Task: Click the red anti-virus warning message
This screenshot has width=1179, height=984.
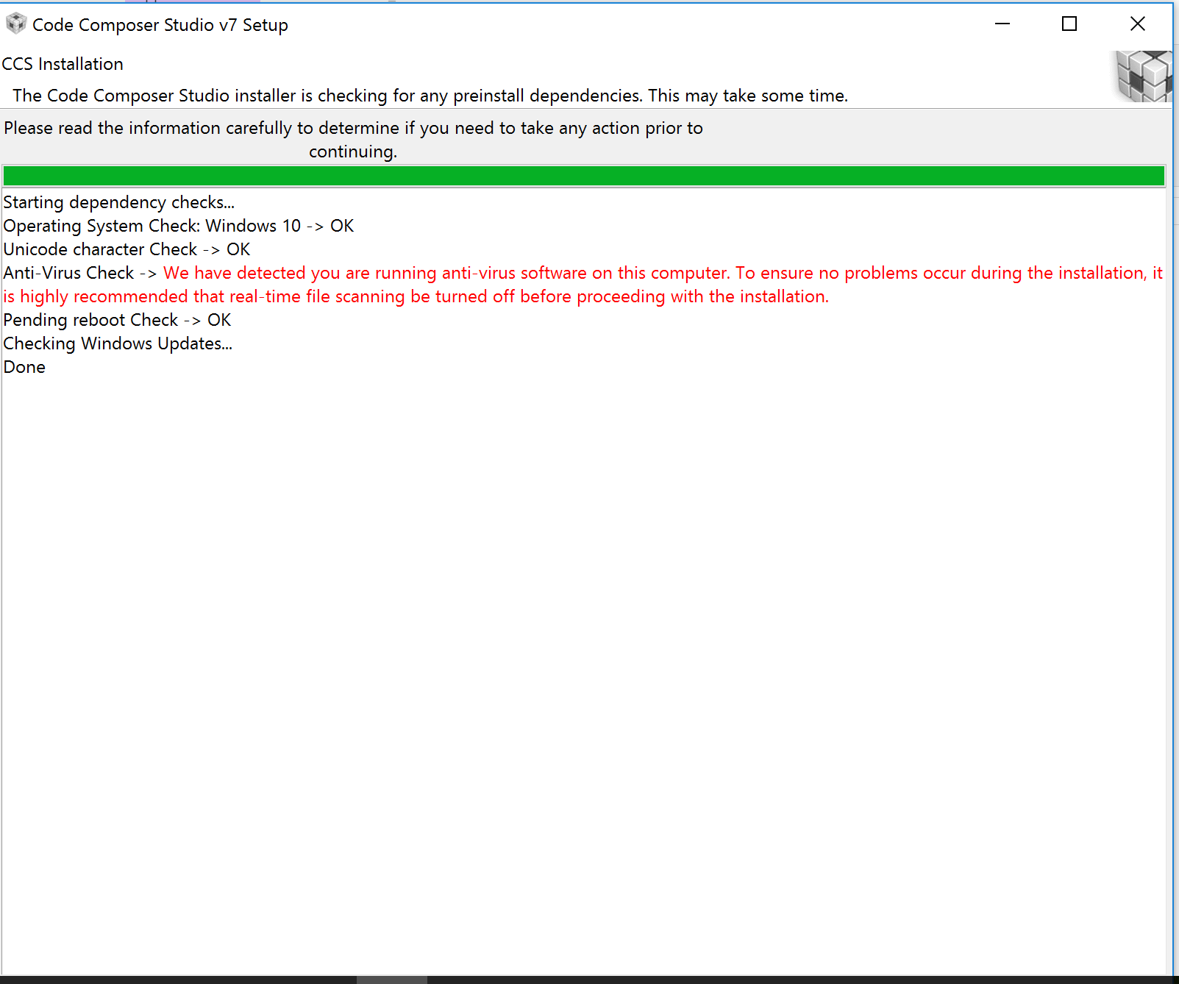Action: tap(583, 285)
